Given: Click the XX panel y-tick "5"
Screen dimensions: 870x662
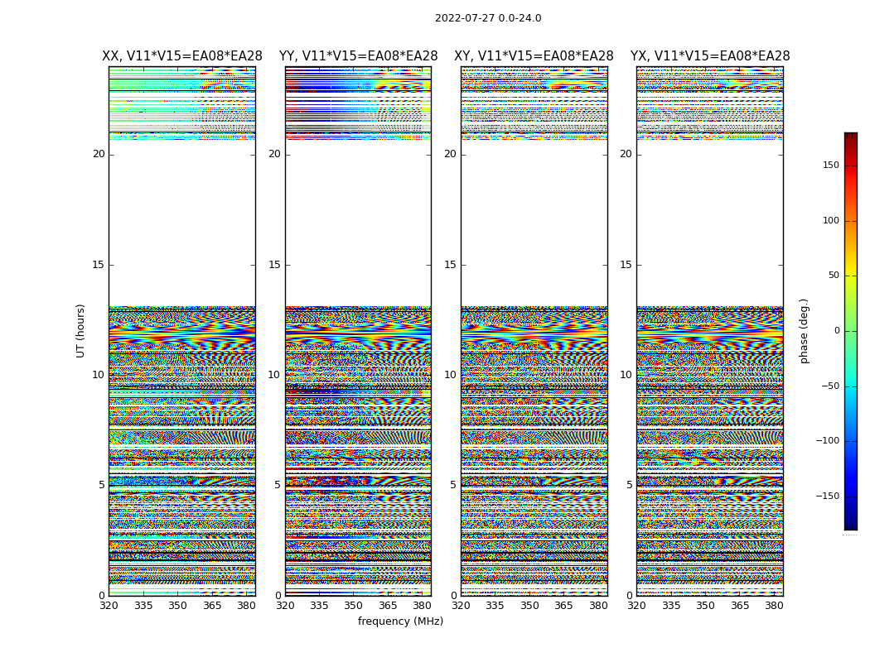Looking at the screenshot, I should pyautogui.click(x=102, y=485).
